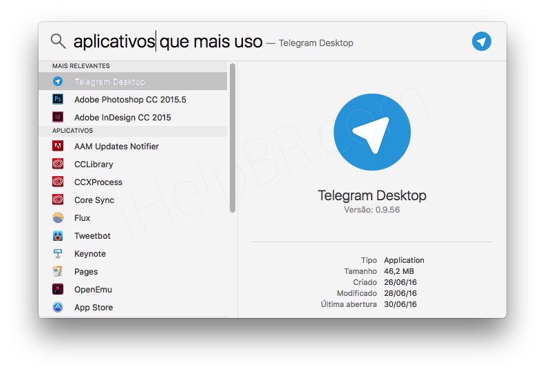545x373 pixels.
Task: Select Telegram Desktop result row
Action: pyautogui.click(x=133, y=81)
